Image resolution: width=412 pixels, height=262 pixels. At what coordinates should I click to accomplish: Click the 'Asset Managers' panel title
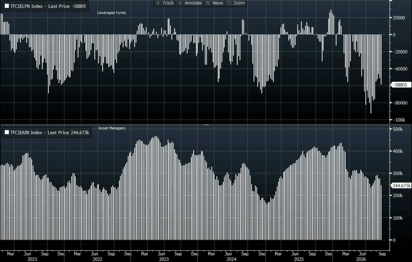point(112,128)
